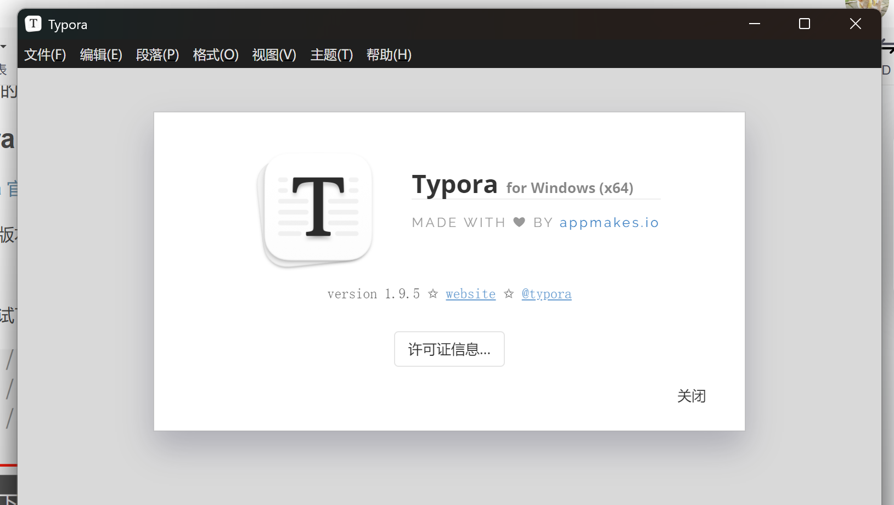This screenshot has width=894, height=505.
Task: Close the Typora window
Action: click(x=855, y=24)
